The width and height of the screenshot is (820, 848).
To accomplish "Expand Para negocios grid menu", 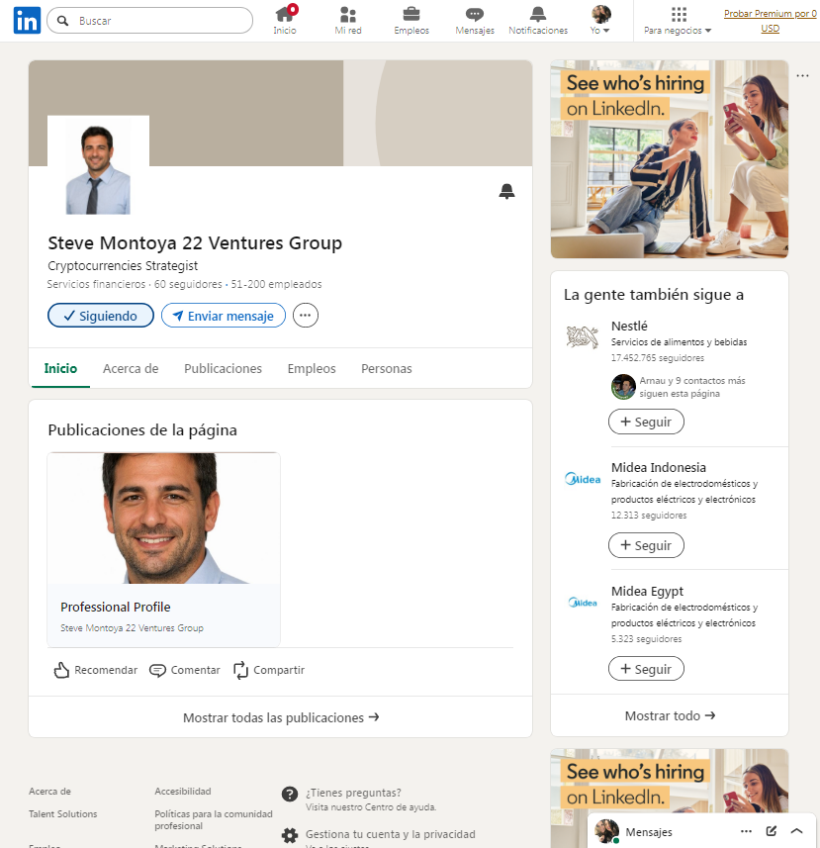I will pyautogui.click(x=678, y=20).
